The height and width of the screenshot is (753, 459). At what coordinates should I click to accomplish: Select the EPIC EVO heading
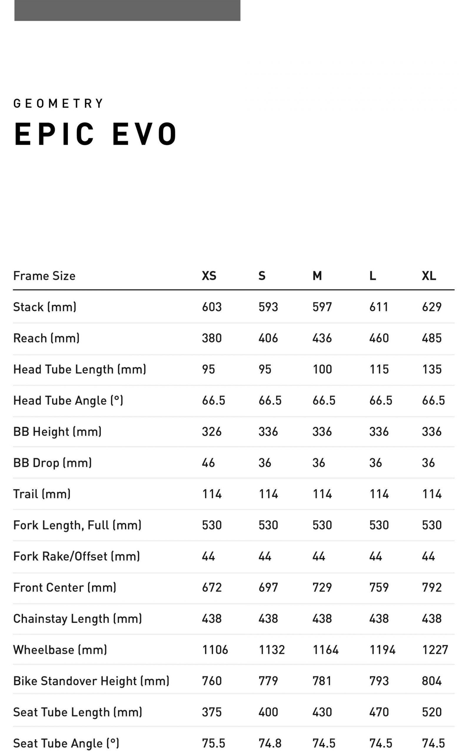96,134
